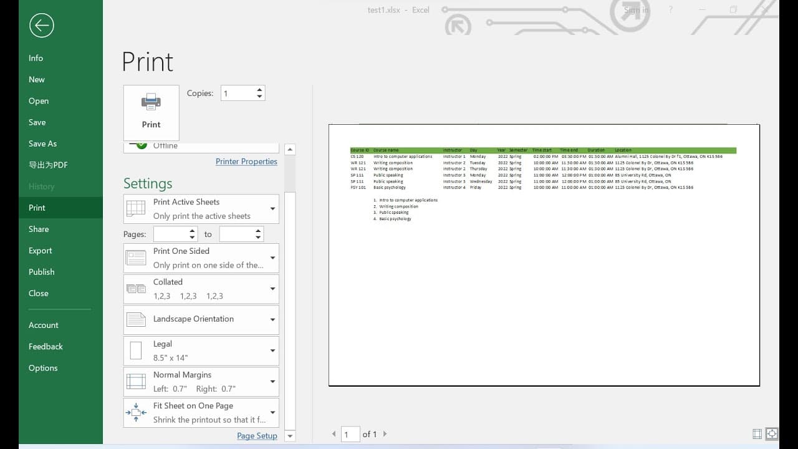The height and width of the screenshot is (449, 798).
Task: Click the large Print button
Action: tap(151, 112)
